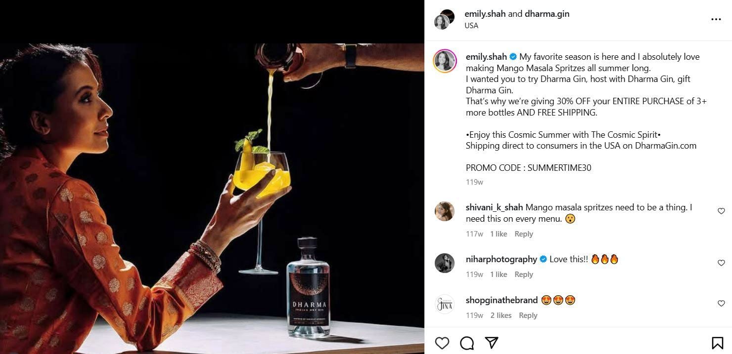Click the dharma.gin collaborator link in header
Screen dimensions: 732x354
coord(547,14)
